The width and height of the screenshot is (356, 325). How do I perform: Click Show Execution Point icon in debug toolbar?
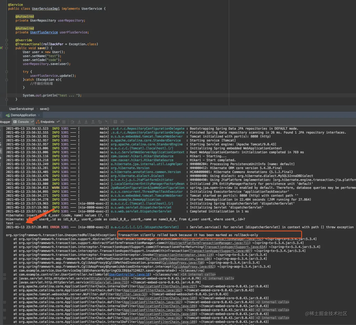click(64, 122)
